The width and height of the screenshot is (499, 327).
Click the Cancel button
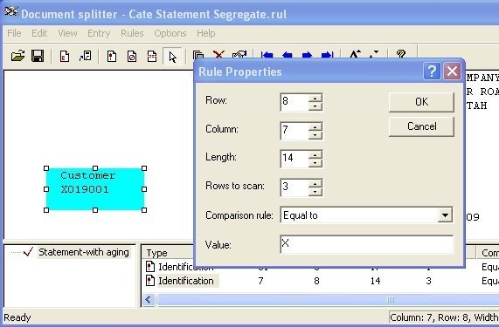click(x=421, y=126)
